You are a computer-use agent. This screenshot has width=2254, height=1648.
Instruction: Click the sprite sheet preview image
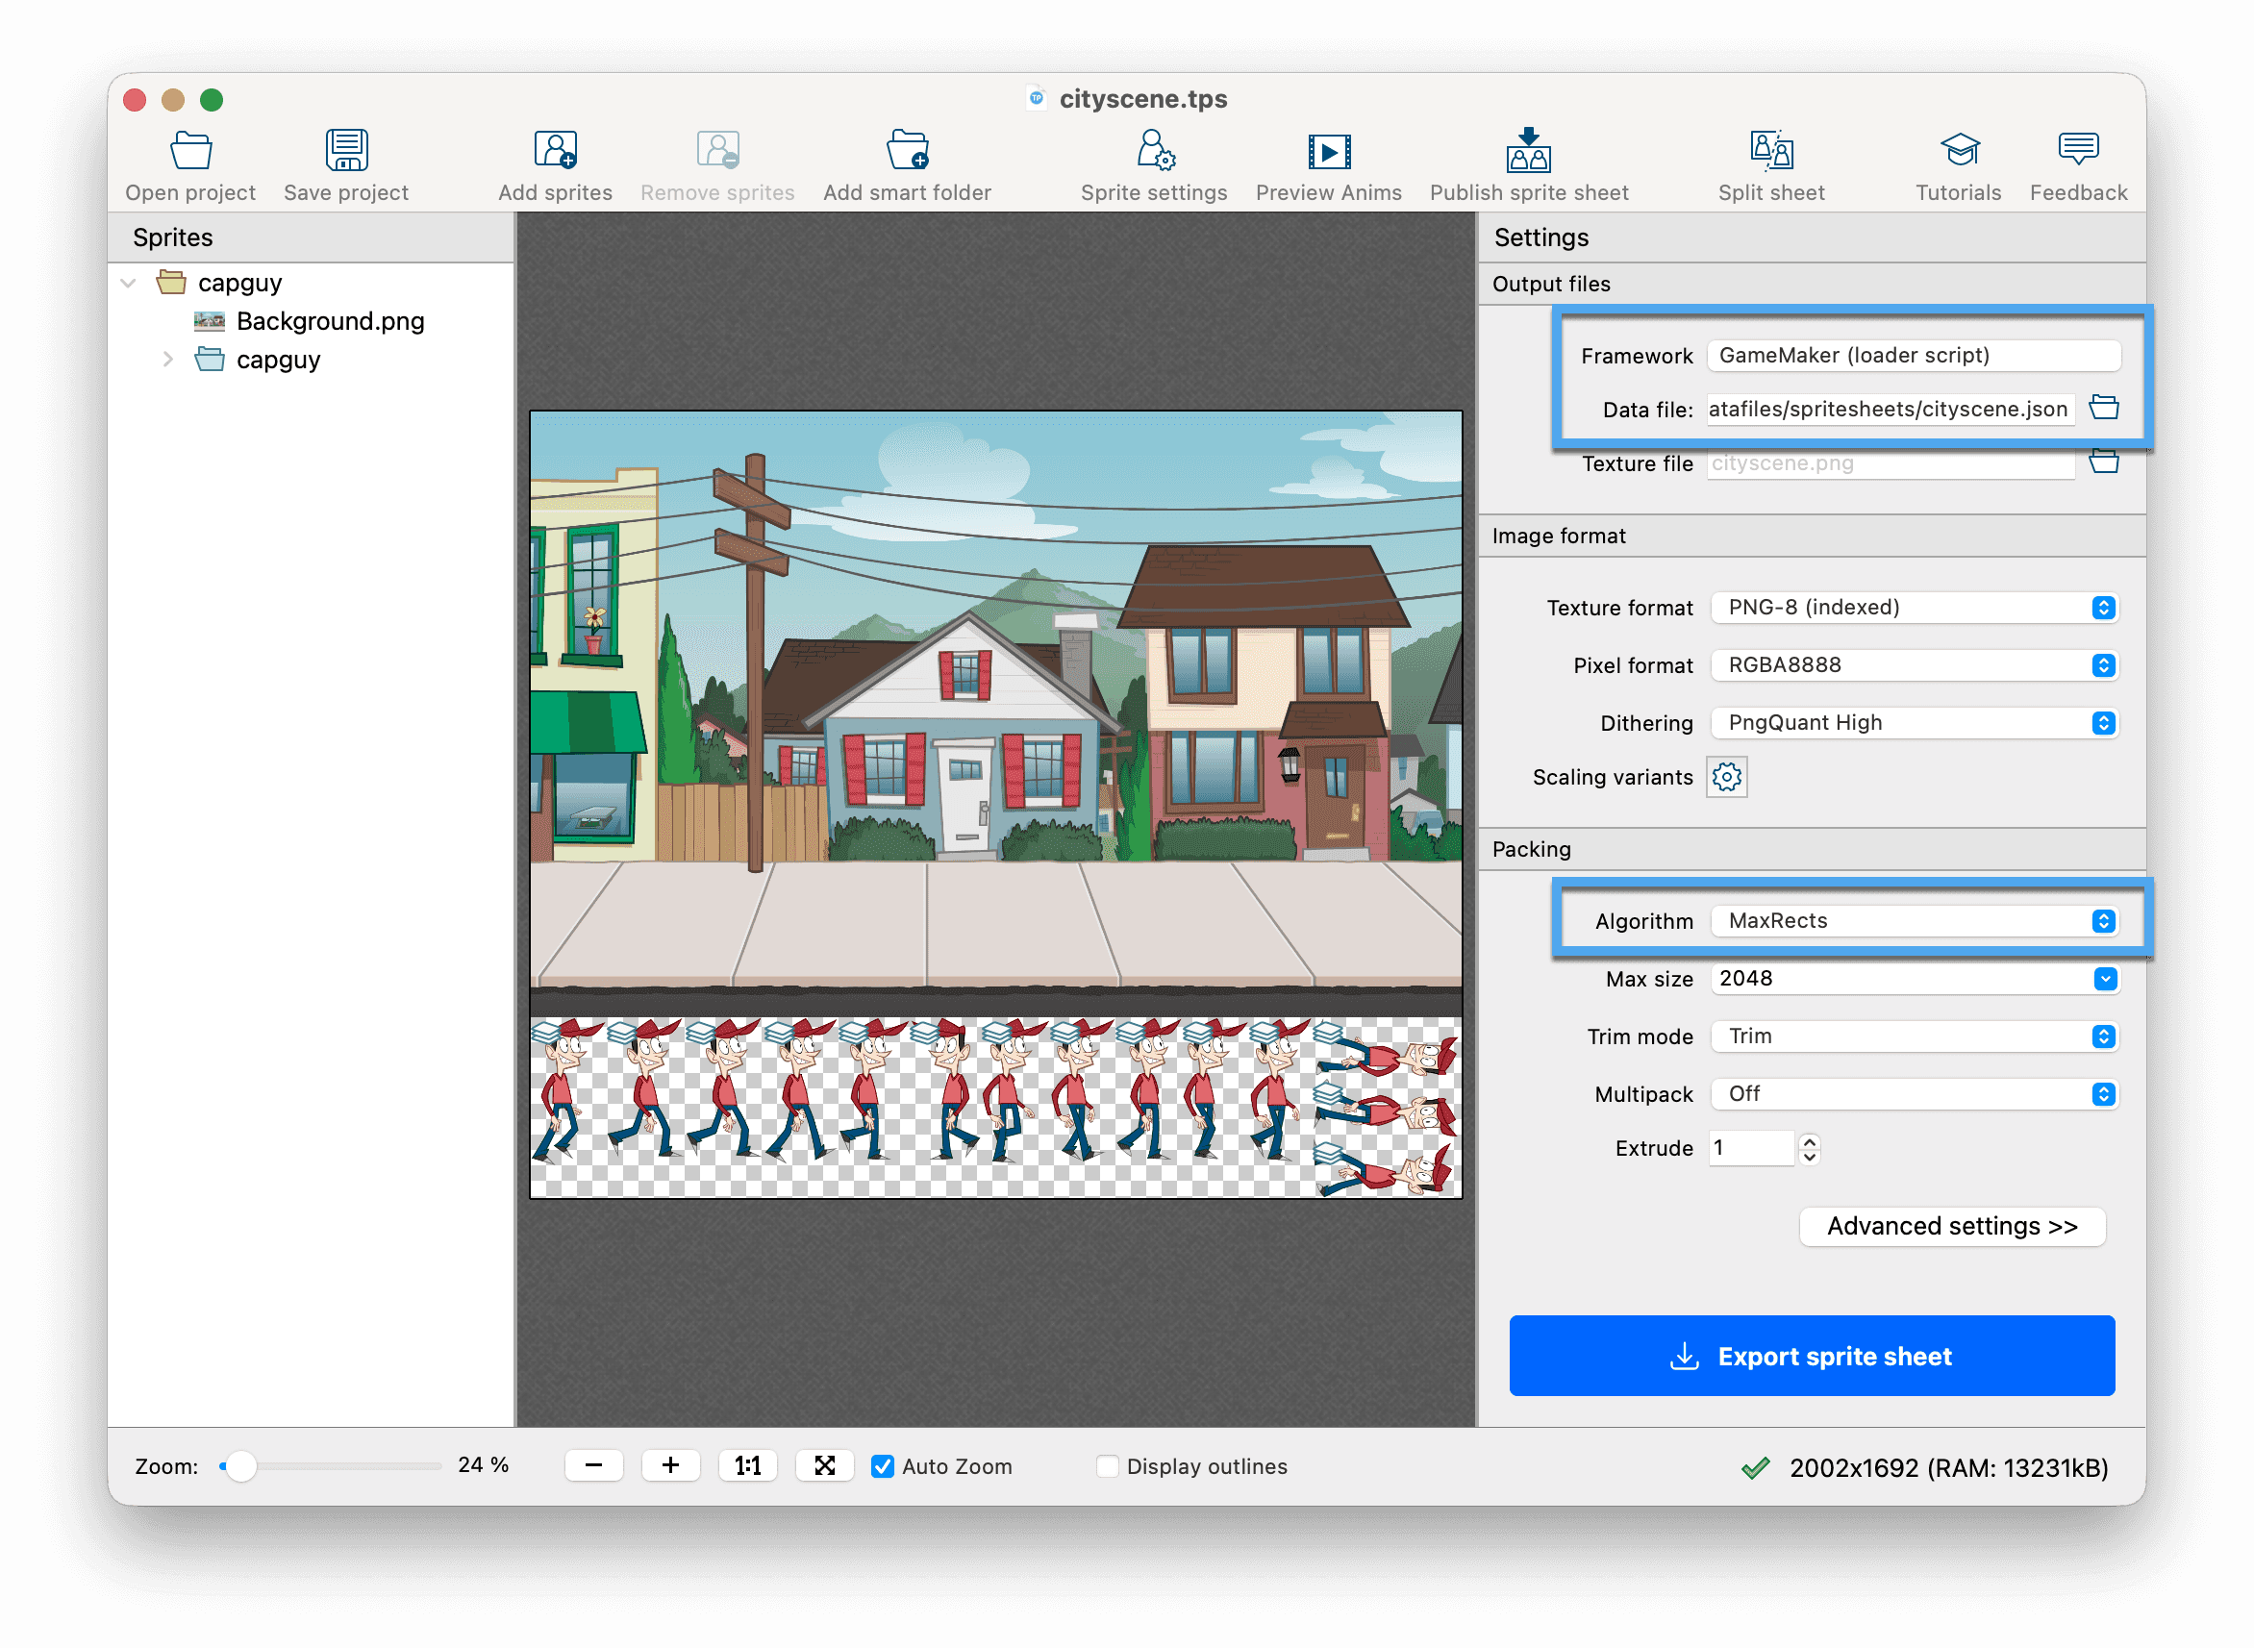(x=995, y=804)
